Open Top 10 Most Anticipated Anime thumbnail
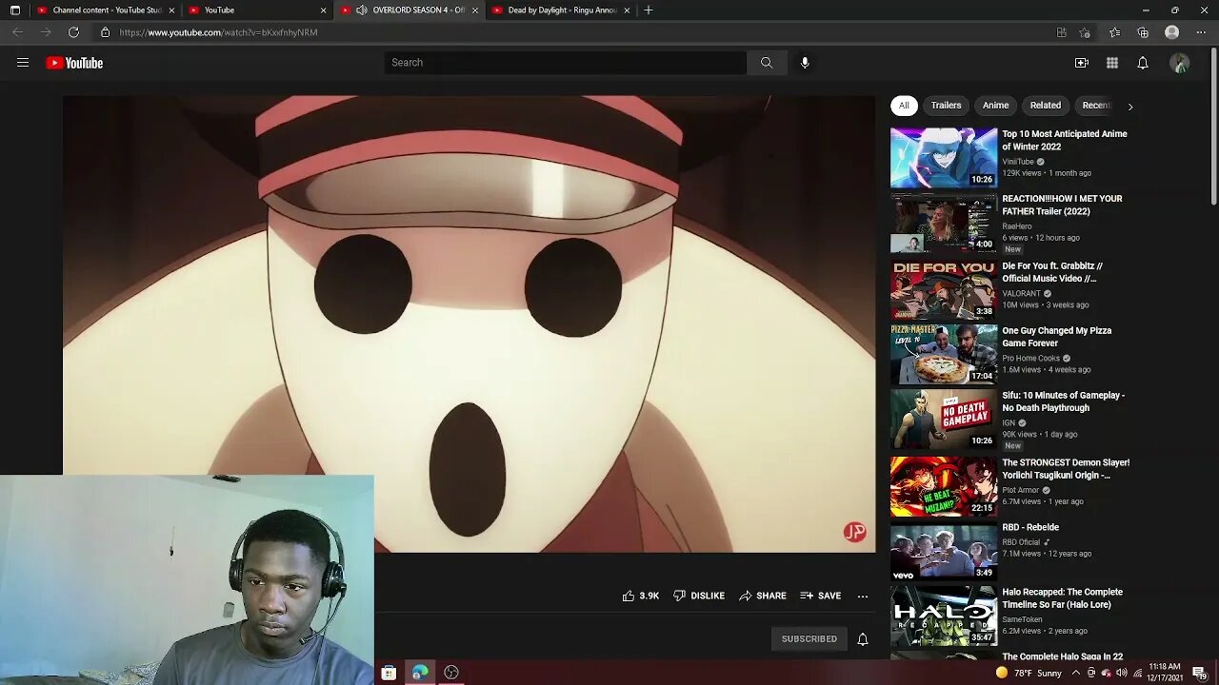1219x685 pixels. pyautogui.click(x=944, y=158)
